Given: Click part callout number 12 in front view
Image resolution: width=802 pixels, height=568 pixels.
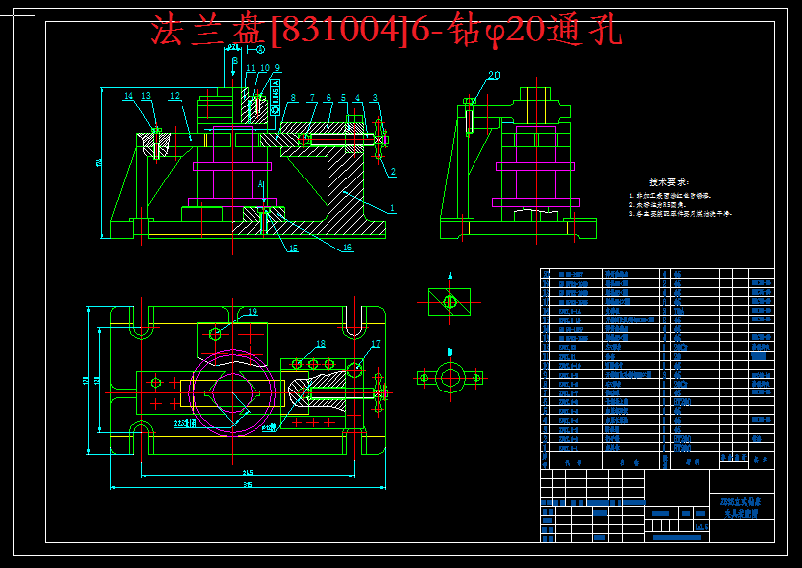Looking at the screenshot, I should [x=175, y=95].
